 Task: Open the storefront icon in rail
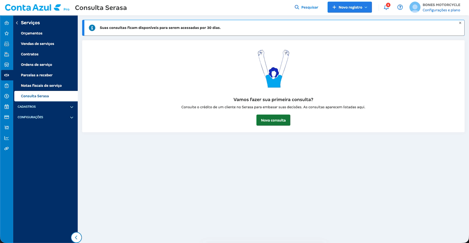pyautogui.click(x=7, y=65)
